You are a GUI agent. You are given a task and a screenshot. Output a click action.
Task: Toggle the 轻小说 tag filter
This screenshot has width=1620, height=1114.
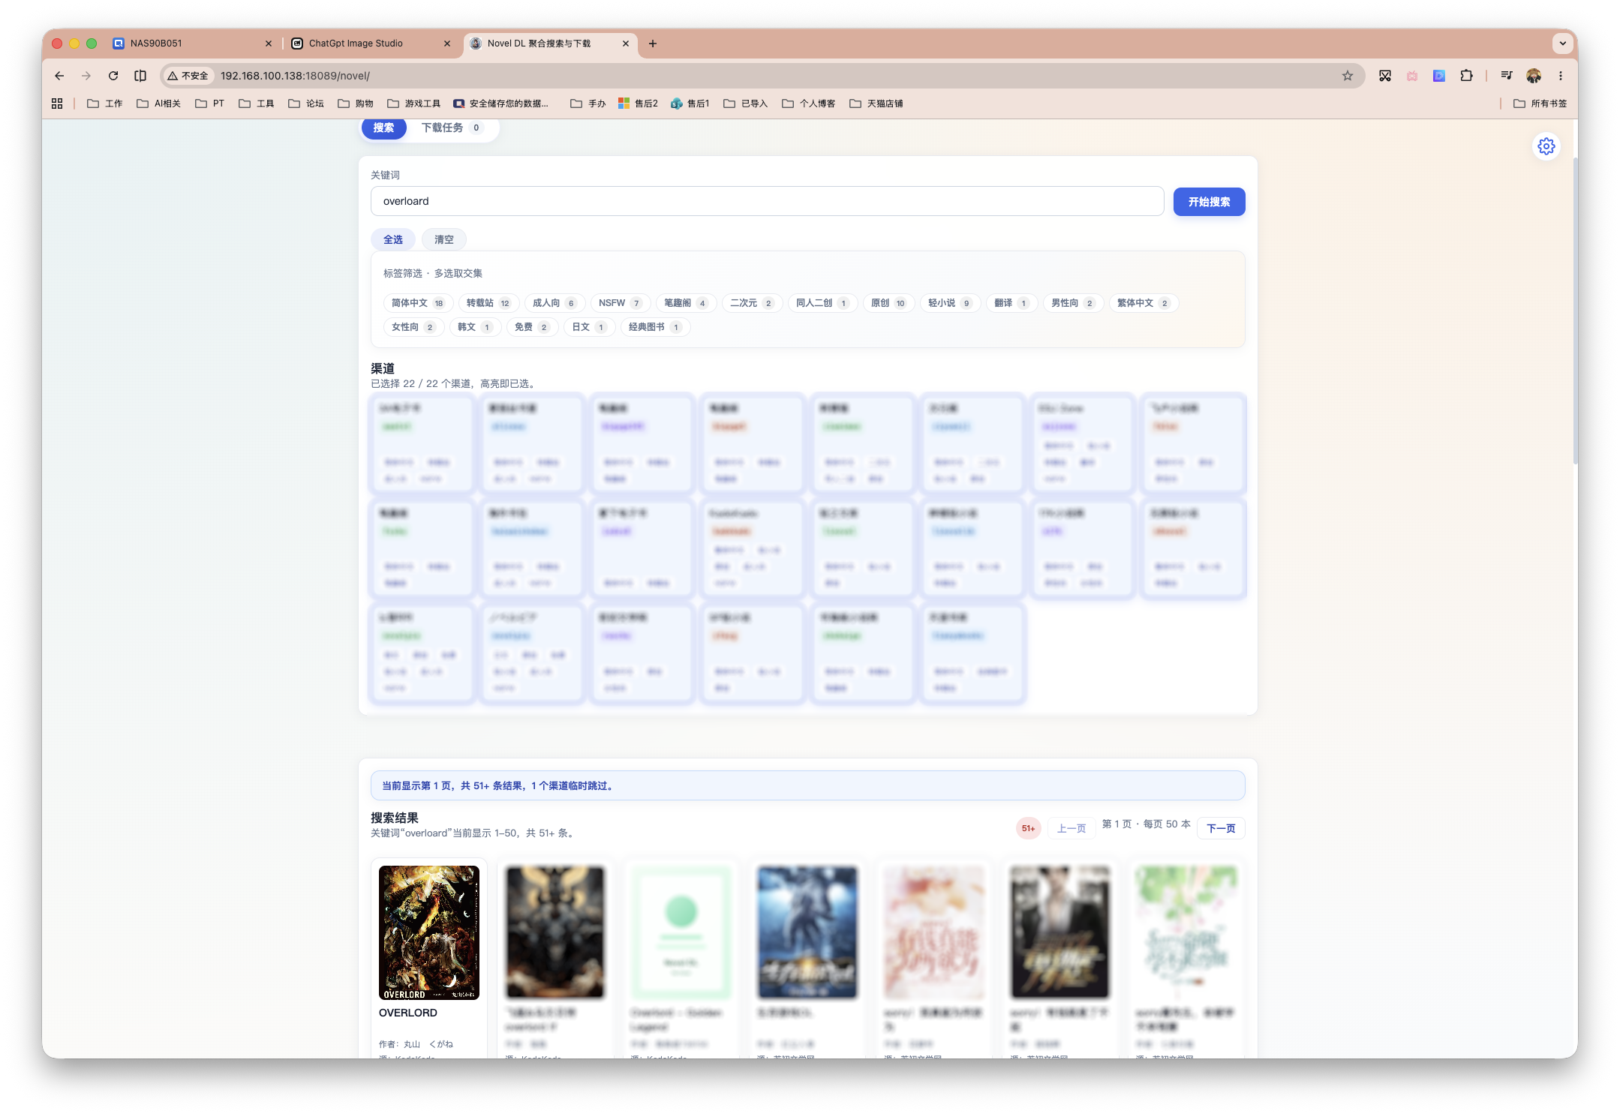click(950, 303)
